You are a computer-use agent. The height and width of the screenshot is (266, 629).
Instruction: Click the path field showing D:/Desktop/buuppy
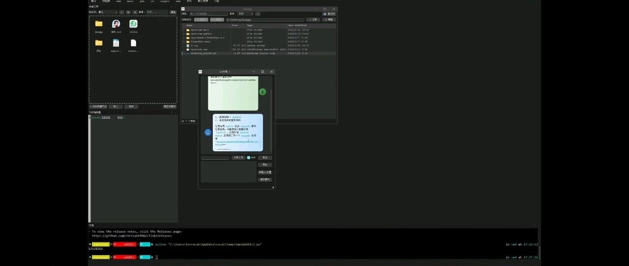pos(265,20)
